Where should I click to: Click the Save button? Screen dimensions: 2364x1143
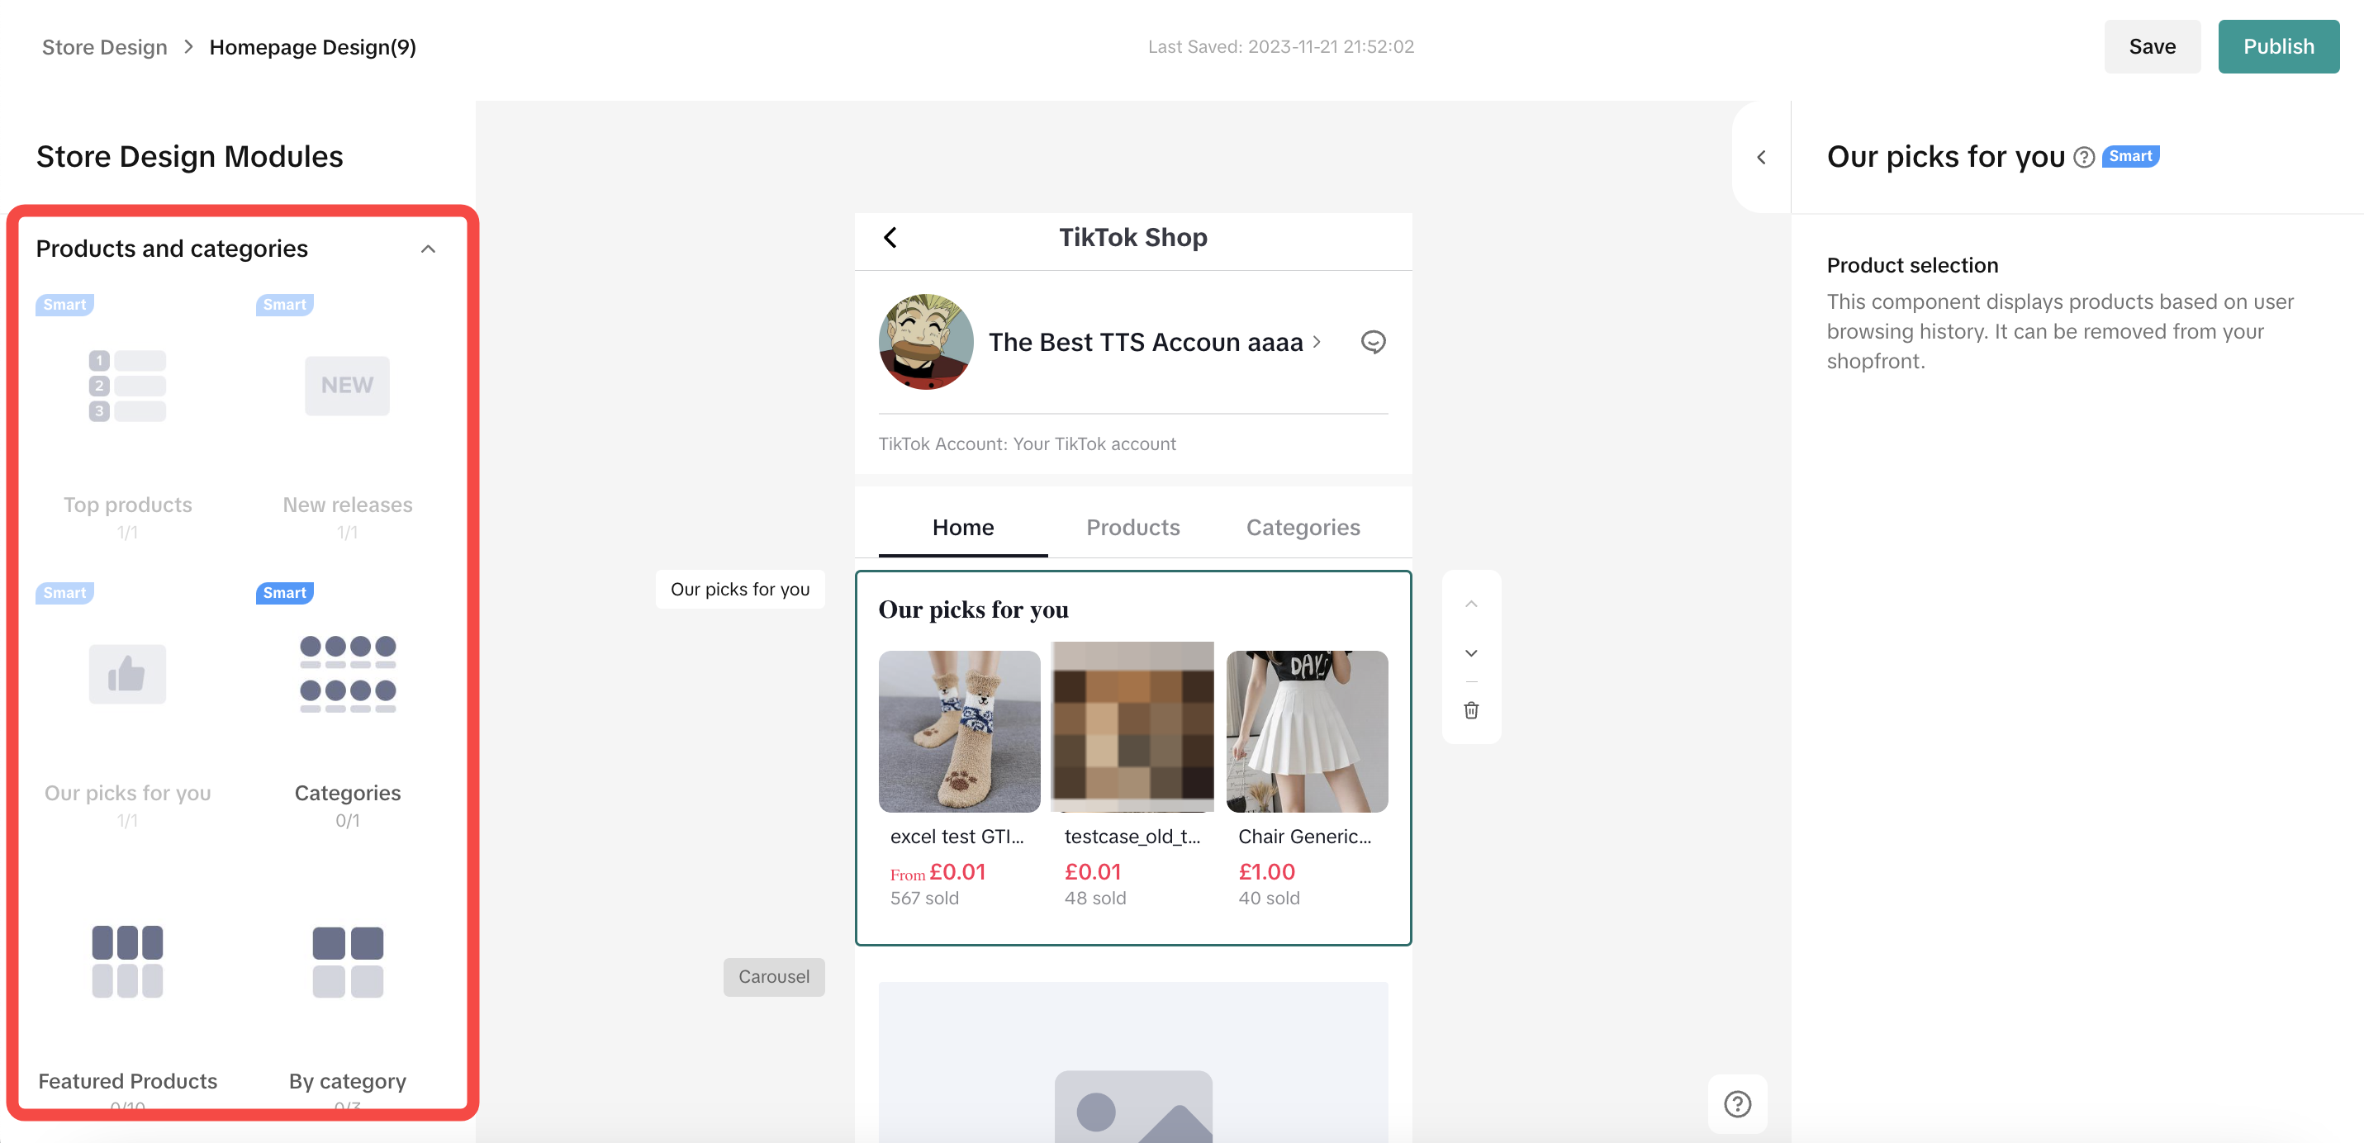[x=2151, y=47]
